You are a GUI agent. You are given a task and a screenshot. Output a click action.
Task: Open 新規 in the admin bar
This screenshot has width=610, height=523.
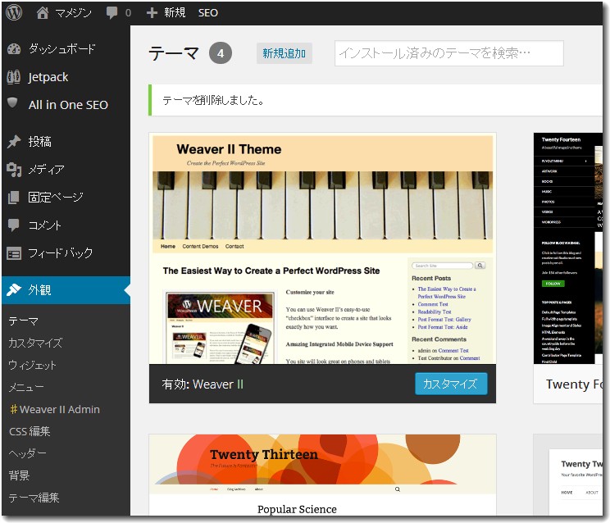tap(175, 13)
